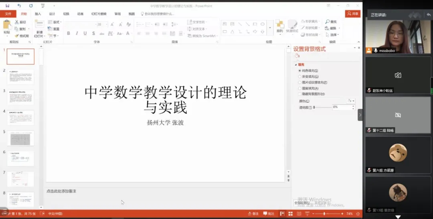The image size is (433, 219).
Task: Click the Clear Formatting eraser icon
Action: [129, 24]
